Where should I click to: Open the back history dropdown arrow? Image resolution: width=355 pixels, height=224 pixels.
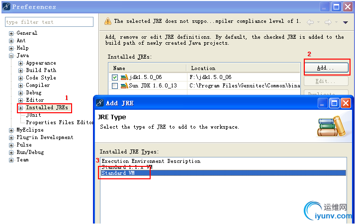[319, 22]
